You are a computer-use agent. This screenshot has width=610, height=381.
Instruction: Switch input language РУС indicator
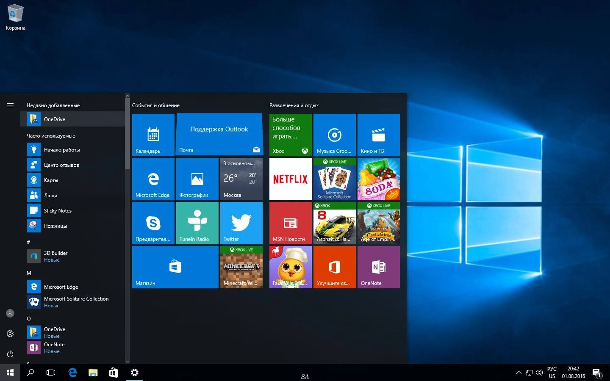(552, 373)
